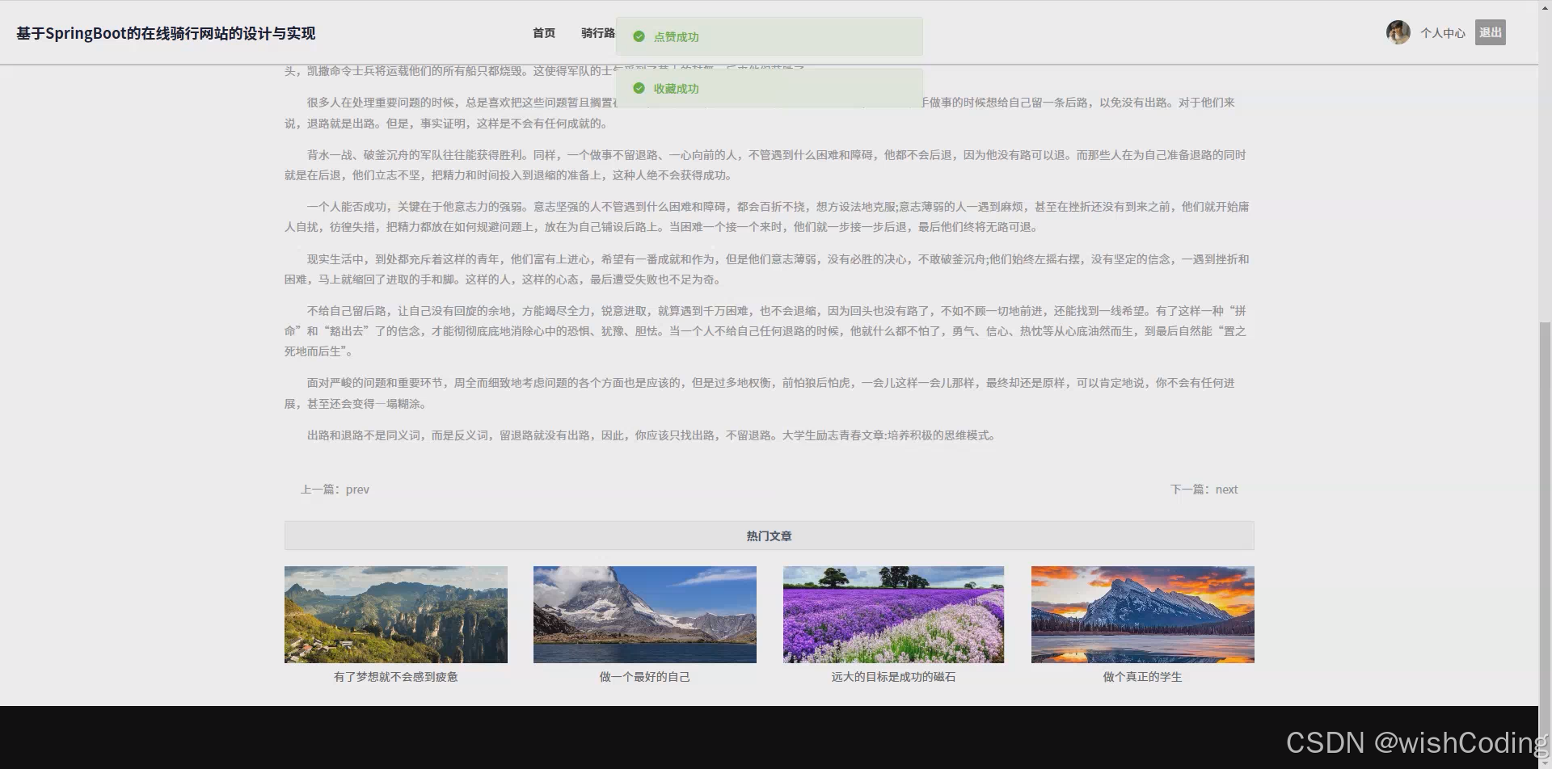This screenshot has width=1552, height=769.
Task: Open 个人中心 from the header
Action: [x=1442, y=33]
